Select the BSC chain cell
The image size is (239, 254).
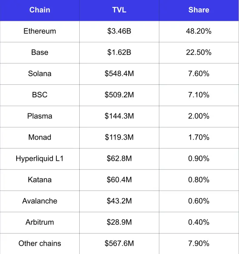click(x=40, y=95)
